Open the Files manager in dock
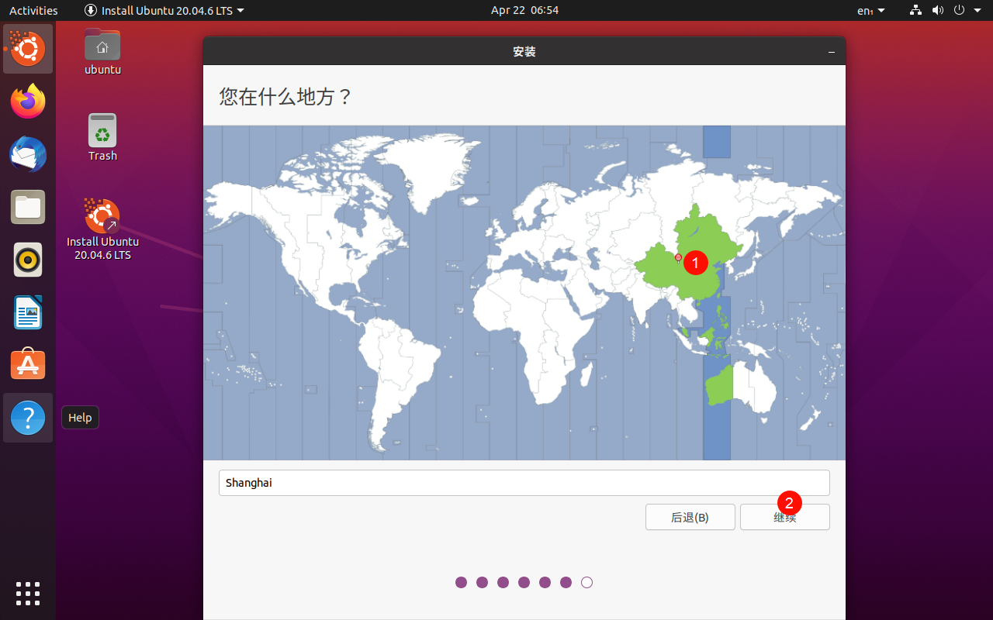Image resolution: width=993 pixels, height=620 pixels. coord(28,207)
